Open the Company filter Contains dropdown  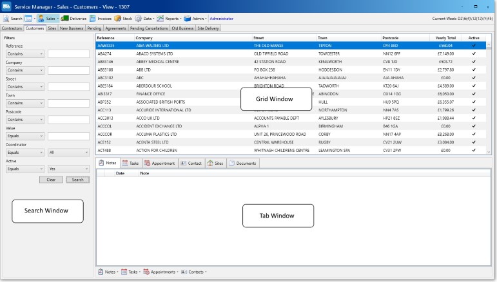[x=25, y=70]
